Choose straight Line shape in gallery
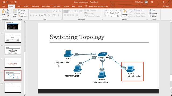 tap(108, 10)
